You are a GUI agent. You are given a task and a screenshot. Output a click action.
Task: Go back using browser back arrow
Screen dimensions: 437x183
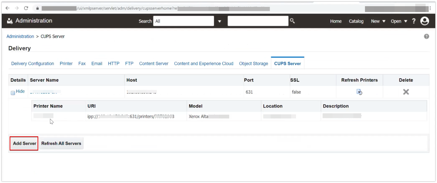(8, 8)
